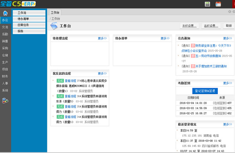Open 更多>> in 待办清单 panel

(165, 38)
